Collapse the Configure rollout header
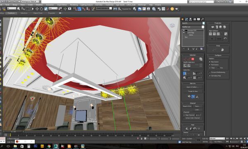 pos(218,55)
